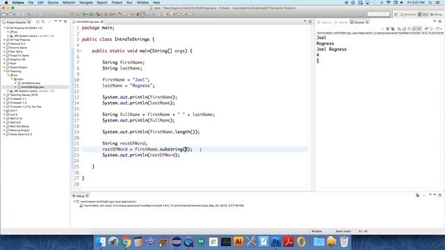
Task: Expand the Trimester 1.2 Tic Tac Toe project
Action: tap(5, 107)
